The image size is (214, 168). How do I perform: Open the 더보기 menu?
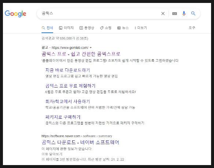(x=141, y=28)
